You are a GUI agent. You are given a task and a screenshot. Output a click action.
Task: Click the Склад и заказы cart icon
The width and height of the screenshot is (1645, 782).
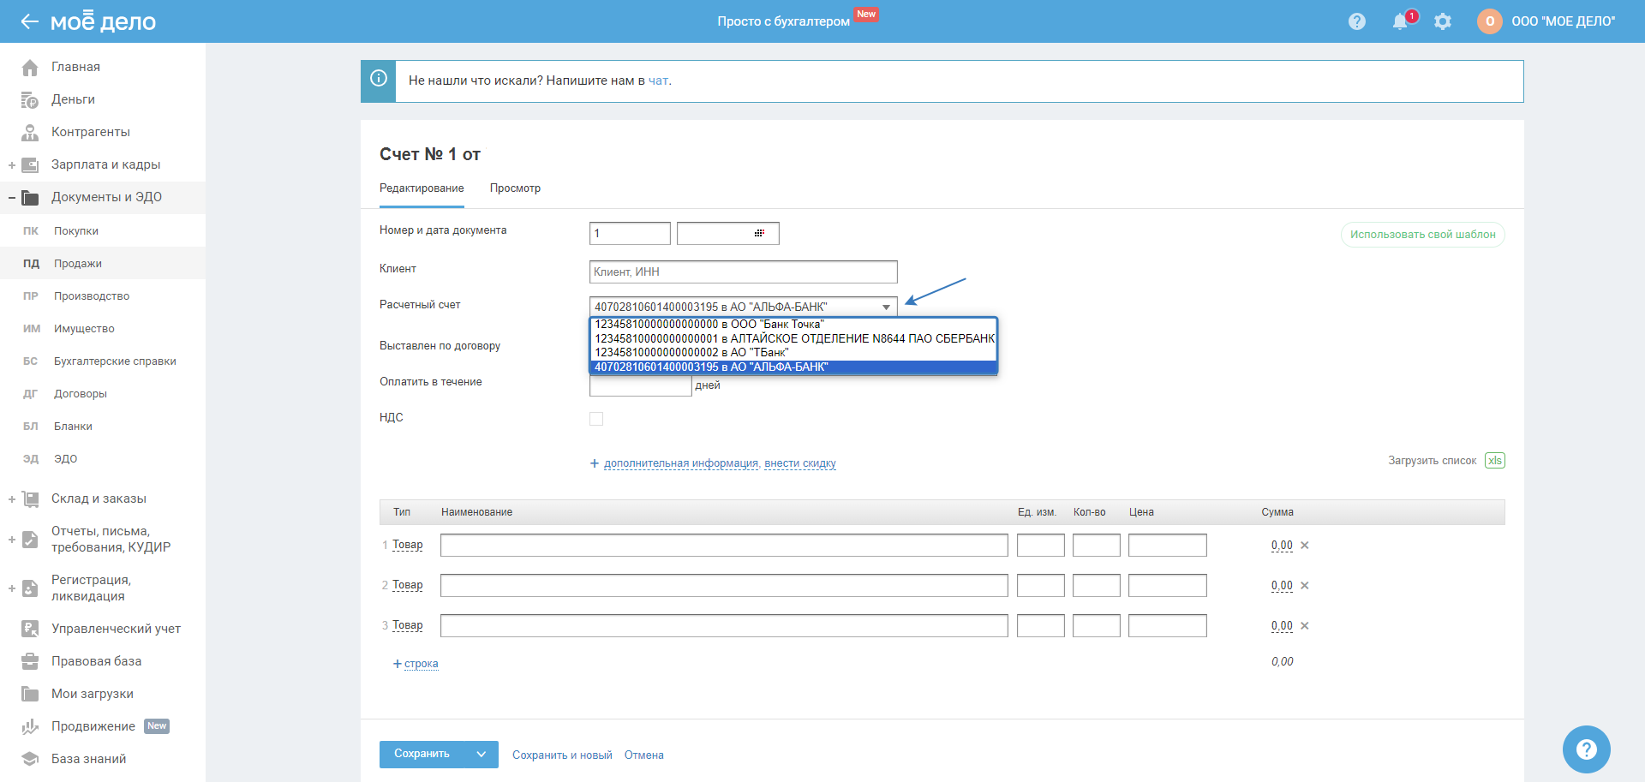pos(30,498)
